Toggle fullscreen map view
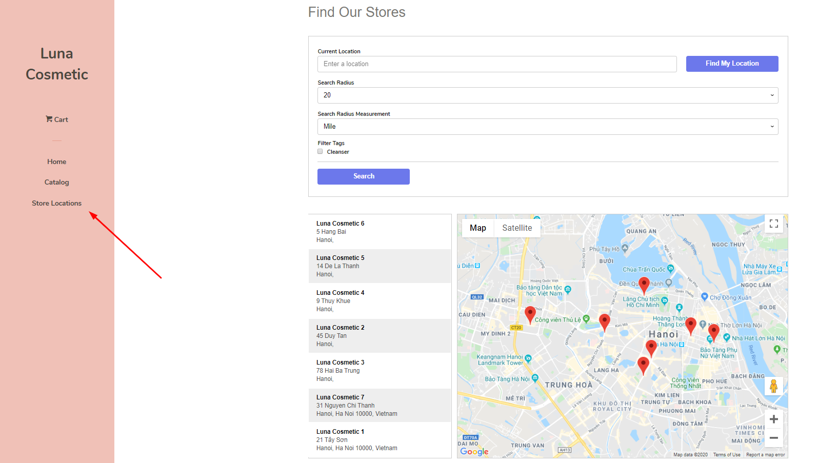This screenshot has height=463, width=818. point(774,224)
